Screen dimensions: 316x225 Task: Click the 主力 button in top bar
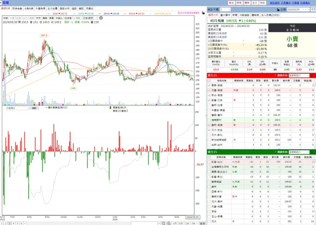255,3
